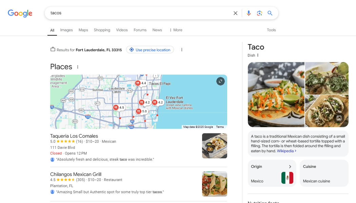This screenshot has height=203, width=356.
Task: Open Chilangos Mexican Grill listing
Action: (x=76, y=174)
